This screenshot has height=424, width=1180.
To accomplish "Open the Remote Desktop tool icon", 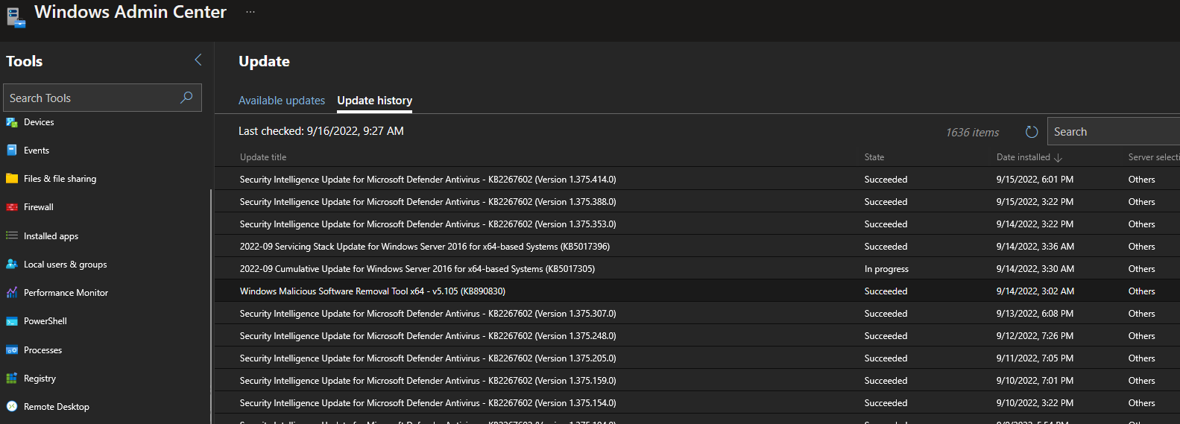I will (x=12, y=407).
